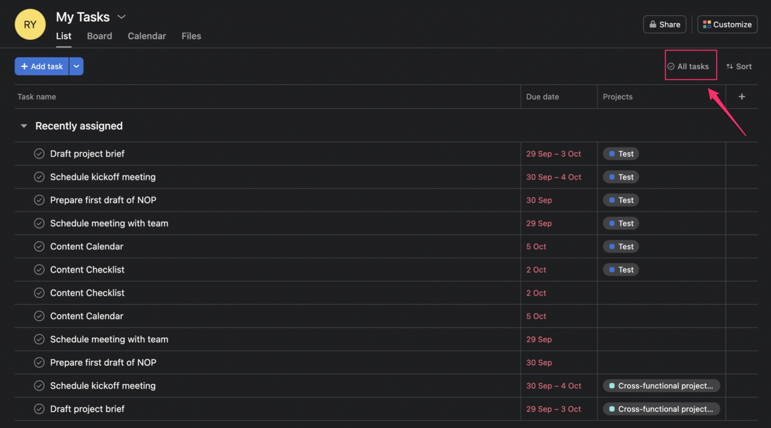Click the colored squares Customize icon
Image resolution: width=771 pixels, height=428 pixels.
(x=707, y=25)
